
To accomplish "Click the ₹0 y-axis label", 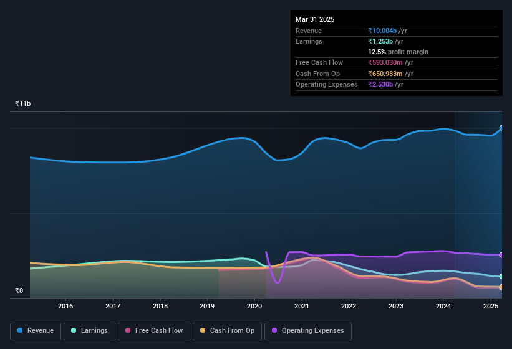I will point(19,290).
